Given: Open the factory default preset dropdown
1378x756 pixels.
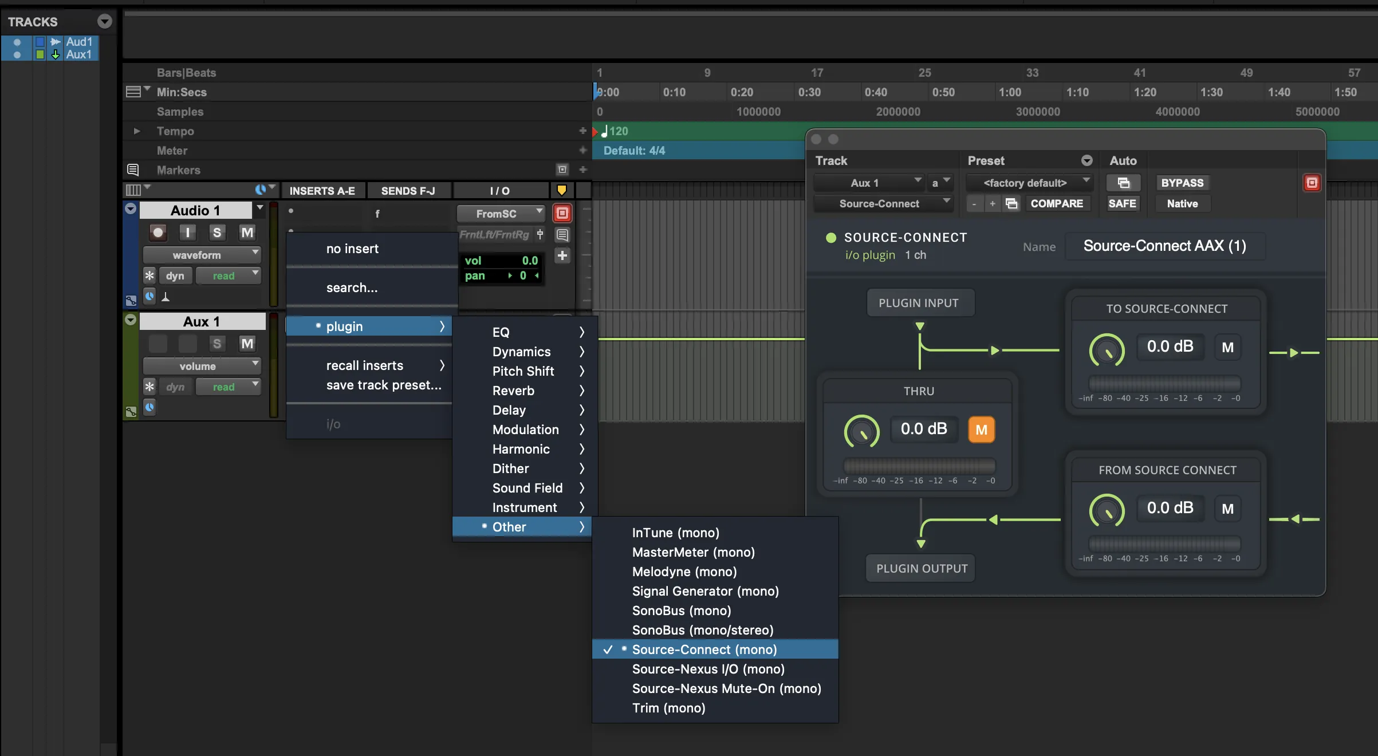Looking at the screenshot, I should tap(1029, 183).
